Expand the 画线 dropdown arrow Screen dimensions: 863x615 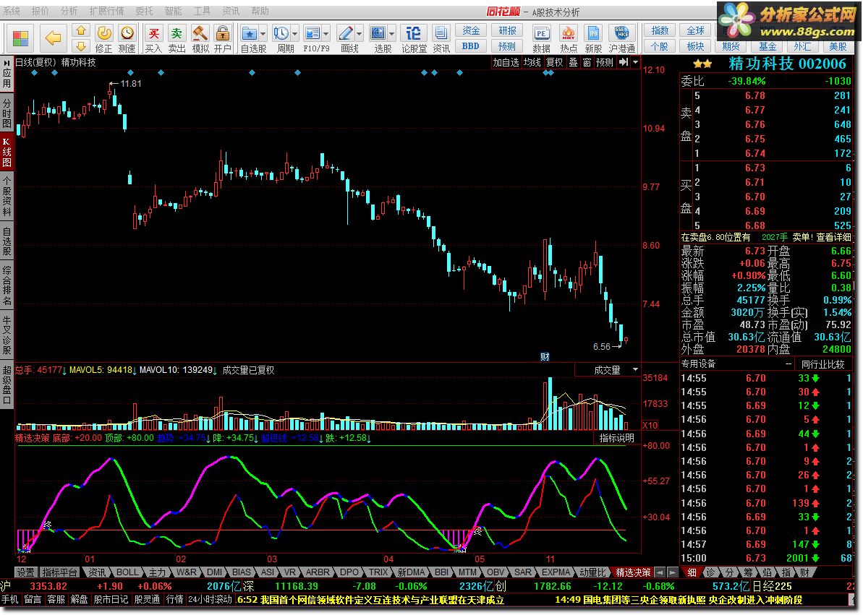click(x=360, y=33)
